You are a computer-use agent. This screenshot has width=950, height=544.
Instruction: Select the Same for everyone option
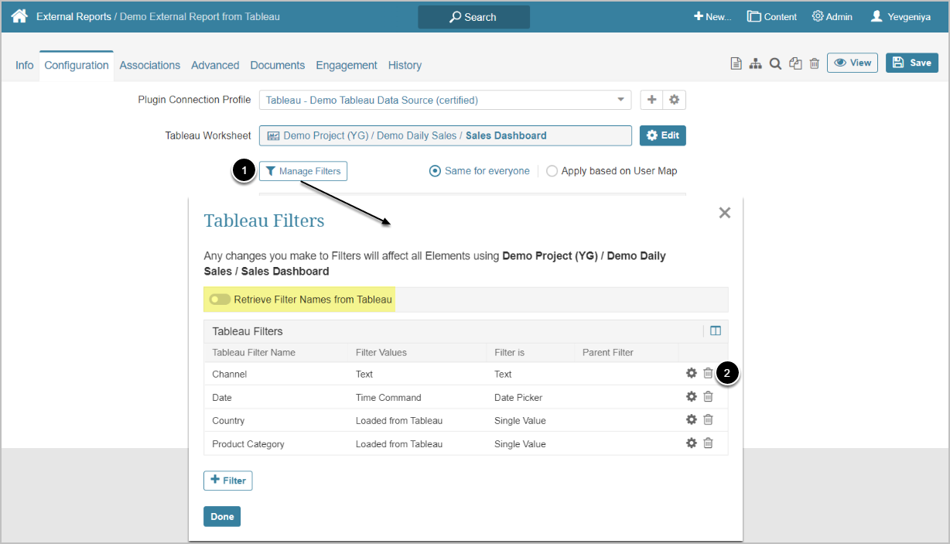click(436, 171)
